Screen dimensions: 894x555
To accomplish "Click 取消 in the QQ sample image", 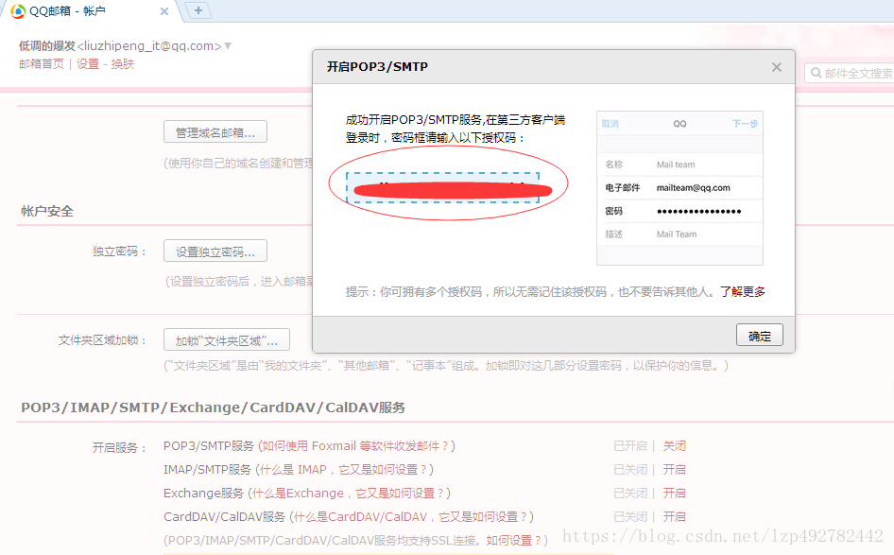I will (x=610, y=124).
